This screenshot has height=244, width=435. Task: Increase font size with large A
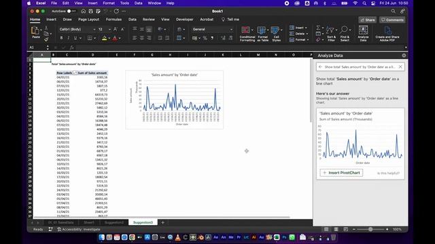tap(116, 29)
